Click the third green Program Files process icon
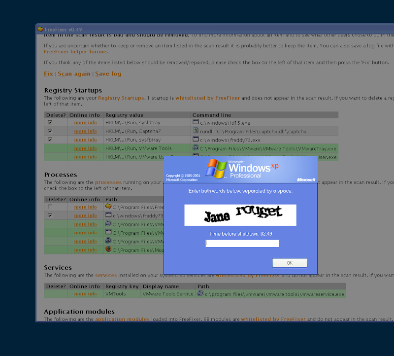This screenshot has height=356, width=394. point(108,241)
